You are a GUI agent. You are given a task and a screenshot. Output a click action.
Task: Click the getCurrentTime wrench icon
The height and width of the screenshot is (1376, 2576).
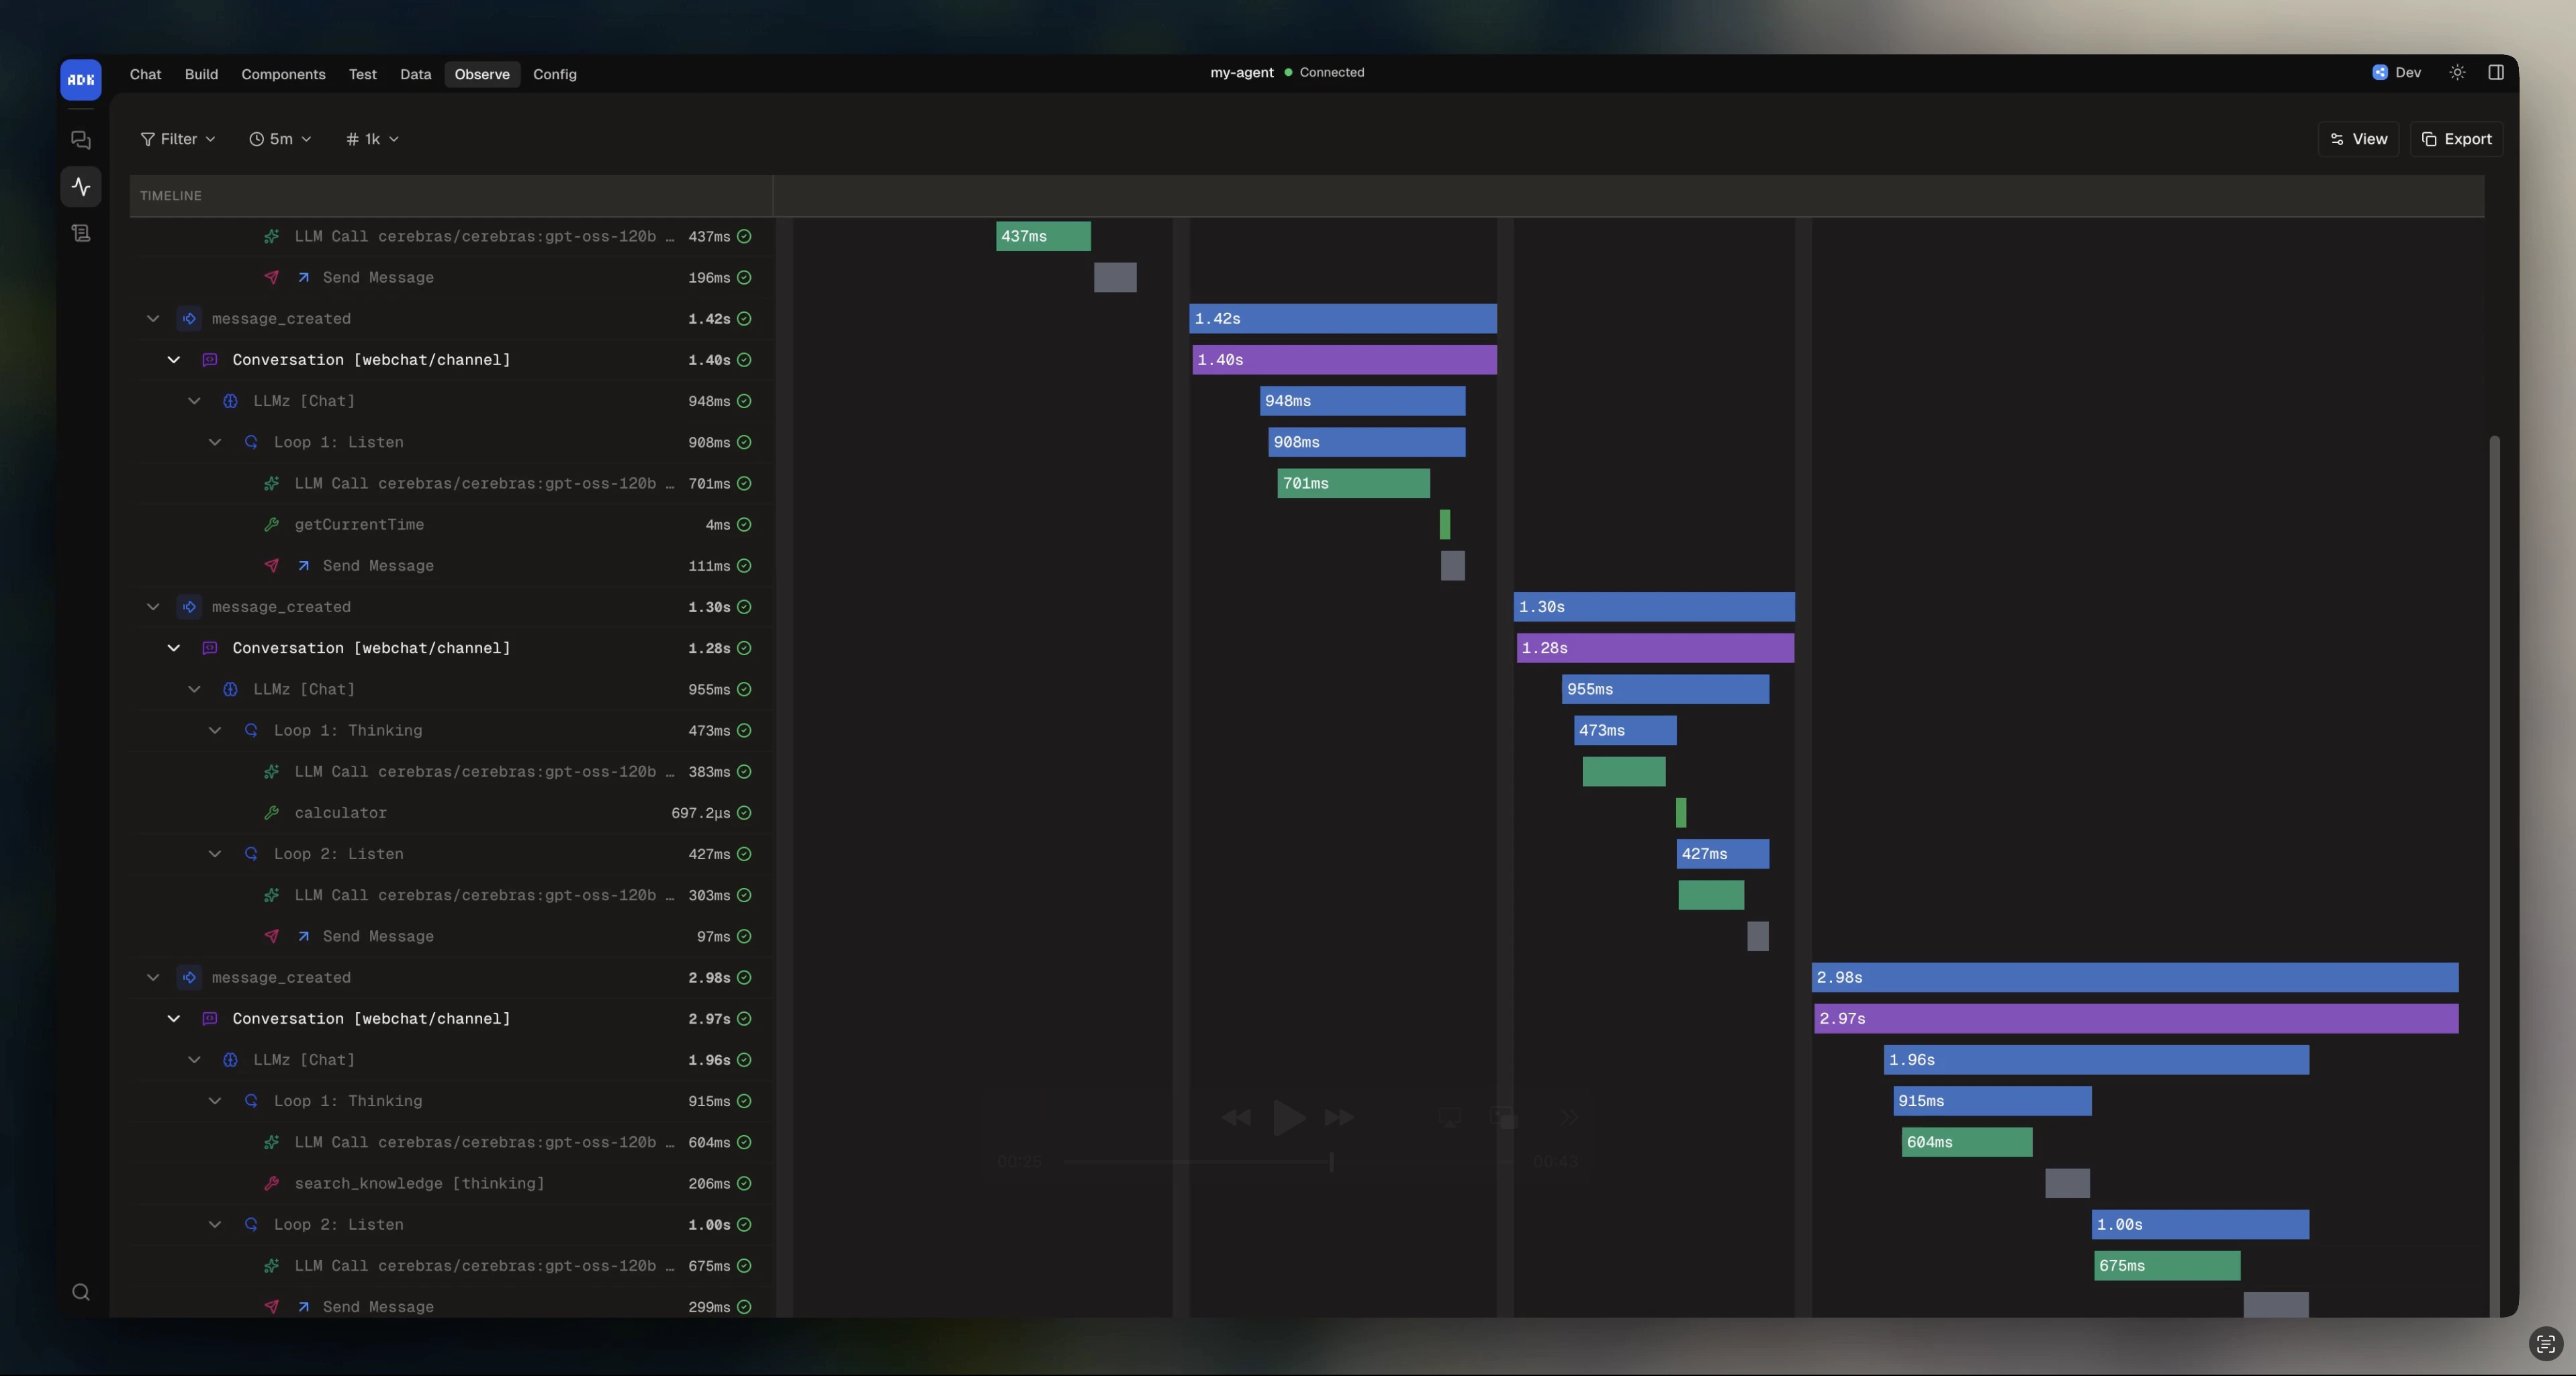pos(271,525)
